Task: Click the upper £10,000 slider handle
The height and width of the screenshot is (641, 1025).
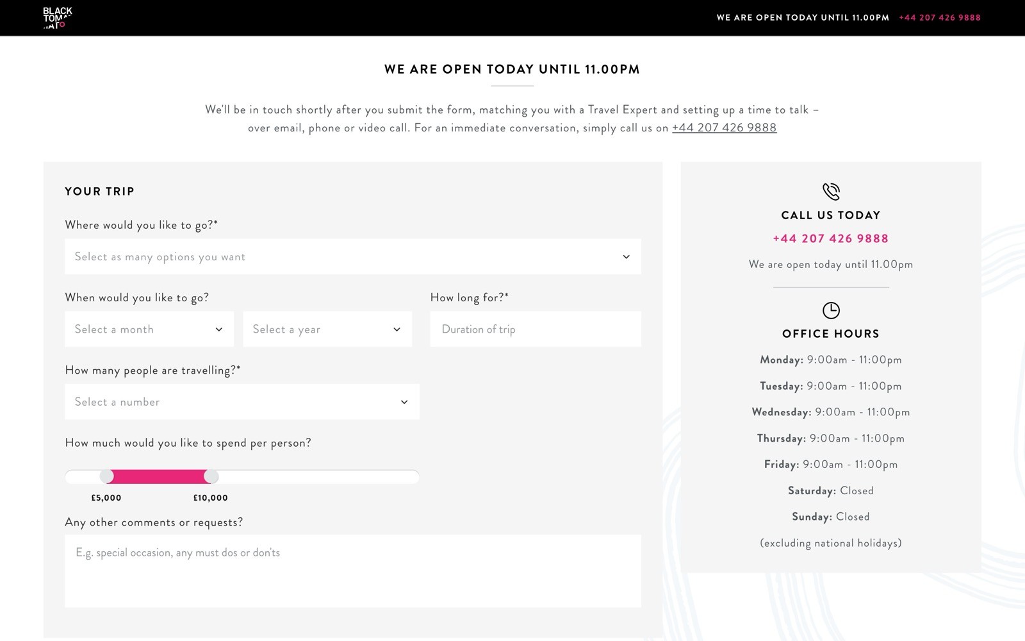Action: point(211,477)
